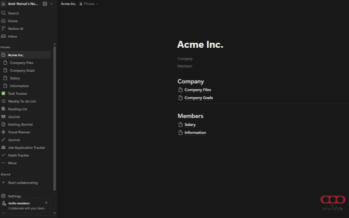Select Company Goals subpage in the sidebar
This screenshot has height=218, width=349.
22,70
